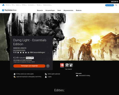This screenshot has width=119, height=95.
Task: Click the Warner Bros. Interactive publisher name
Action: pyautogui.click(x=20, y=48)
